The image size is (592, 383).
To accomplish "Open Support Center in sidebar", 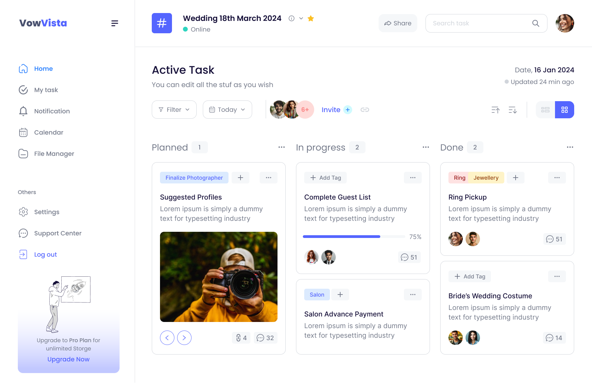I will (x=50, y=233).
